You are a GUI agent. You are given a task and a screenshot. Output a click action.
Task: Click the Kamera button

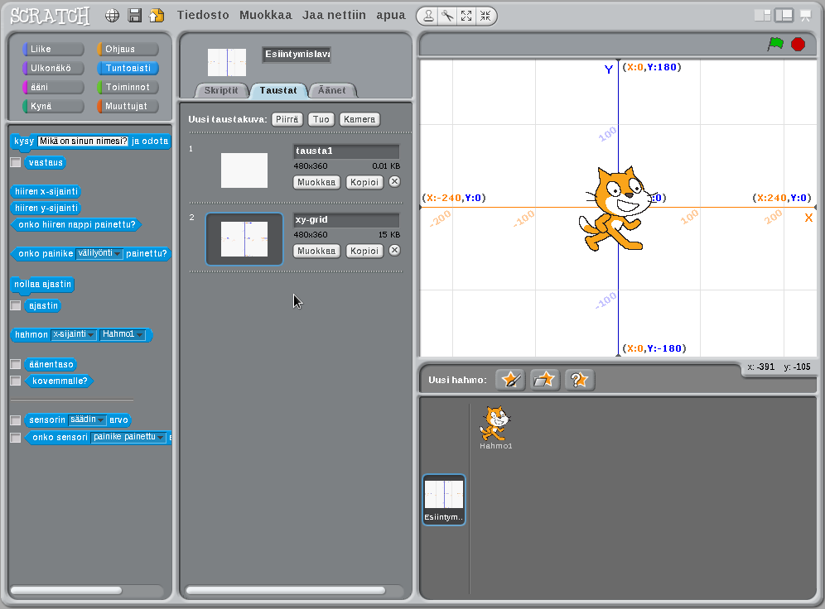click(359, 119)
